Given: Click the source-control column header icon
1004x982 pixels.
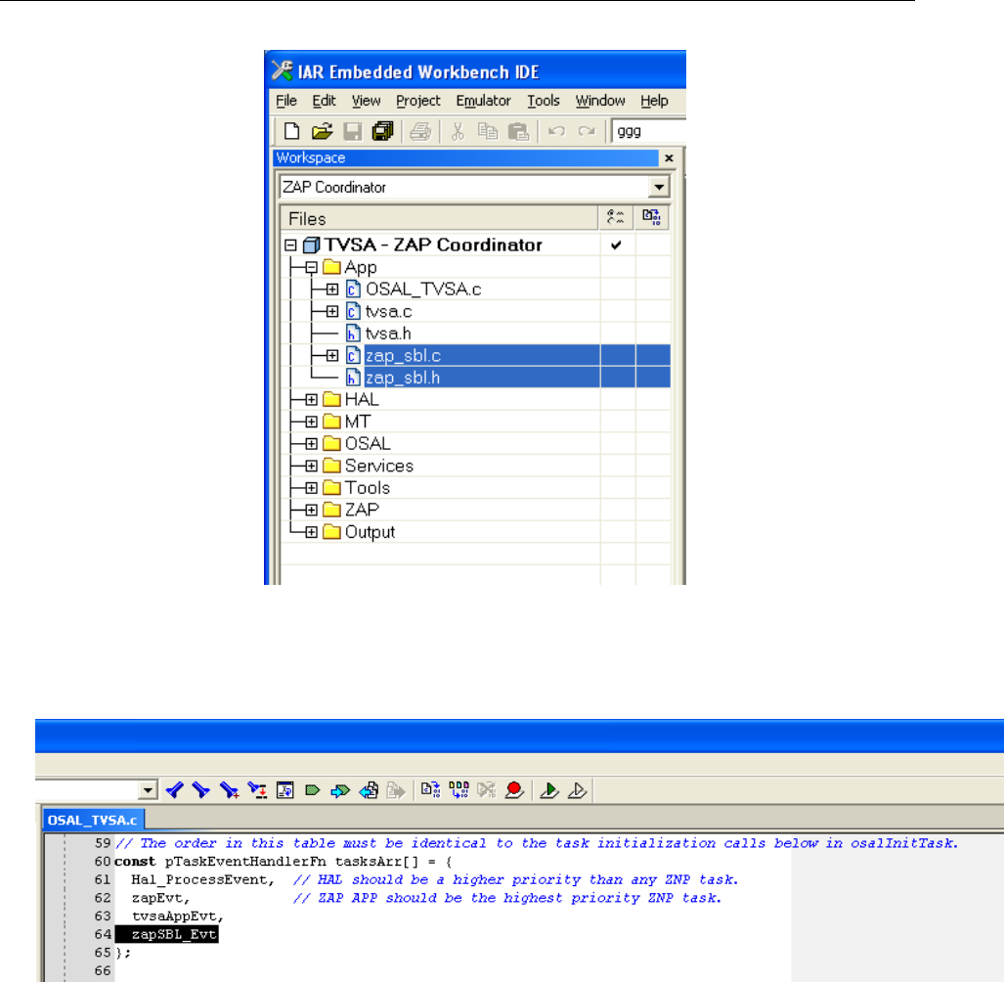Looking at the screenshot, I should tap(651, 217).
